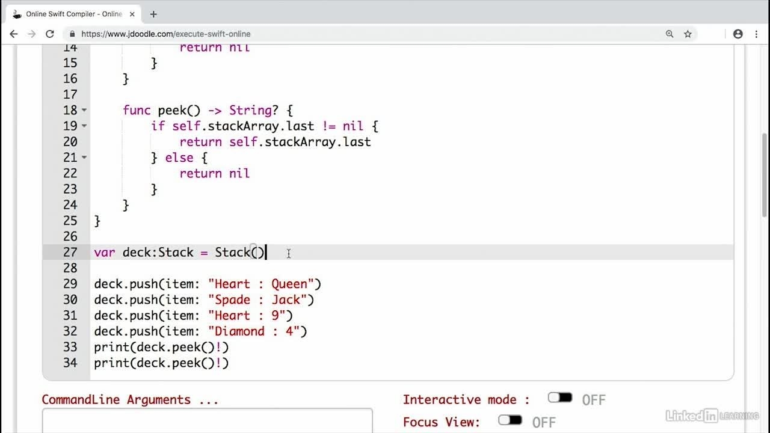This screenshot has width=770, height=433.
Task: Reload the JDoodle page
Action: [x=50, y=34]
